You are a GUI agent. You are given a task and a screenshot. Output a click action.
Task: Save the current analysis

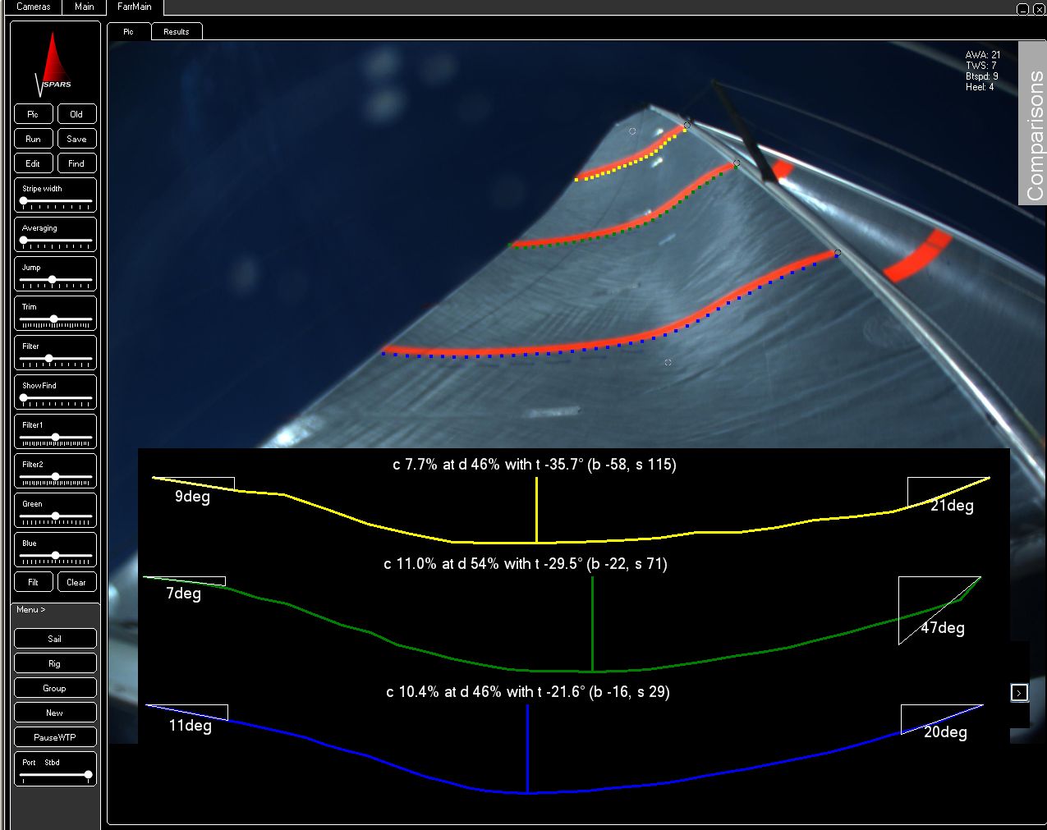[x=77, y=138]
